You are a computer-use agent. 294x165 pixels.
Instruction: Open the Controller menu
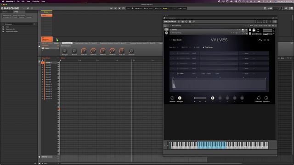point(36,1)
